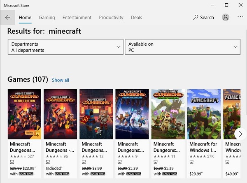Click PC device icon under Minecraft Dungeons Hero Edition

point(12,162)
